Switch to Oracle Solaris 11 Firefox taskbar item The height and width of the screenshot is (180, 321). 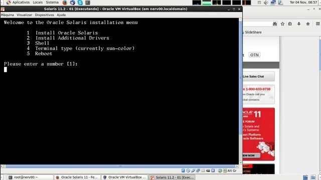77,177
